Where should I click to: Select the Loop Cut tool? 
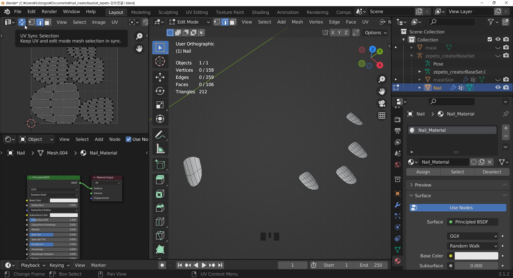[160, 222]
